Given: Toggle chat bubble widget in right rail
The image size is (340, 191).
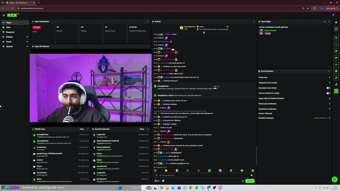Looking at the screenshot, I should pos(336,58).
